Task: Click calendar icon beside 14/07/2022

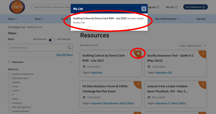Action: click(x=84, y=67)
